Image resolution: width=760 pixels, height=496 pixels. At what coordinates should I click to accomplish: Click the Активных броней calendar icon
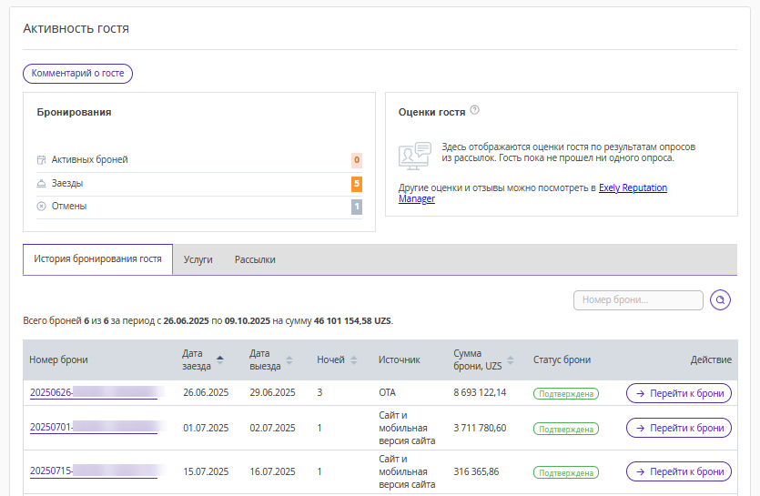pos(41,160)
